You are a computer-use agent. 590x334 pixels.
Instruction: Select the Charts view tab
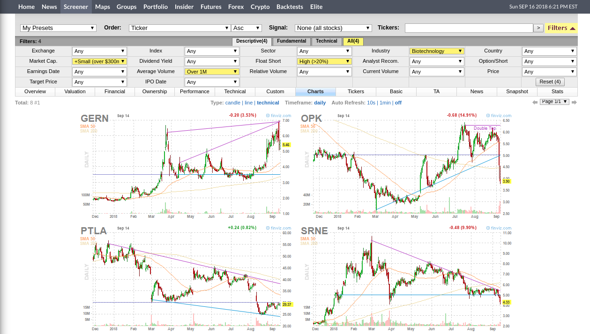[x=315, y=92]
